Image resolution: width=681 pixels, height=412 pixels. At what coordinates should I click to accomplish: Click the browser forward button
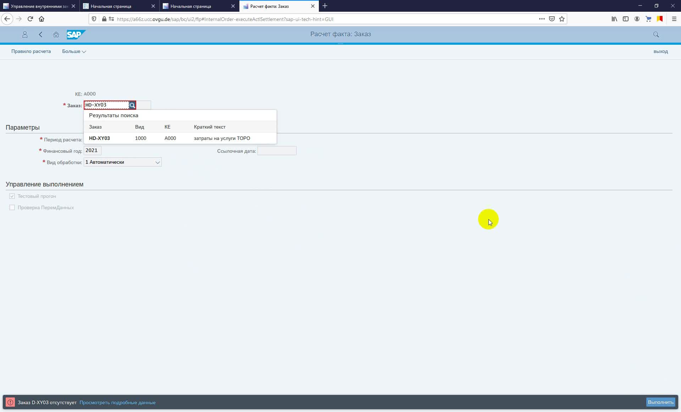tap(19, 19)
